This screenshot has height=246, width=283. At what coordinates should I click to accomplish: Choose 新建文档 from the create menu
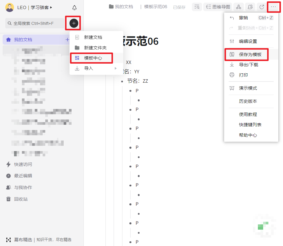[x=96, y=37]
